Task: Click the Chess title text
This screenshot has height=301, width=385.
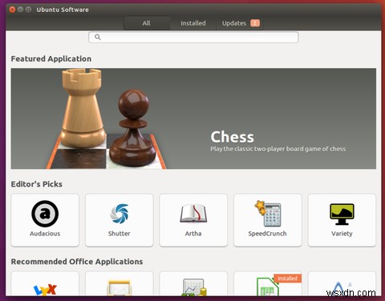Action: coord(232,137)
